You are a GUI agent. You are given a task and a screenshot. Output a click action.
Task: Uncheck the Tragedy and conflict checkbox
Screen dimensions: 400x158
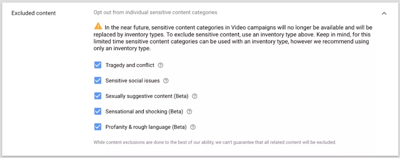(98, 65)
